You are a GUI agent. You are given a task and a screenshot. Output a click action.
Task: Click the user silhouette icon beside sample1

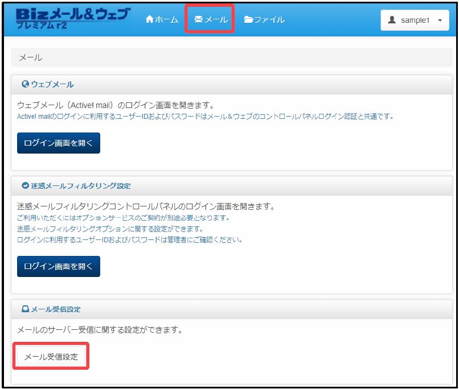pyautogui.click(x=392, y=20)
